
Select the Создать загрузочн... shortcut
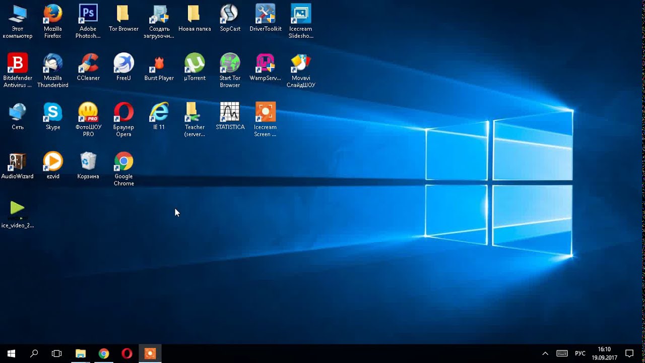[x=159, y=22]
